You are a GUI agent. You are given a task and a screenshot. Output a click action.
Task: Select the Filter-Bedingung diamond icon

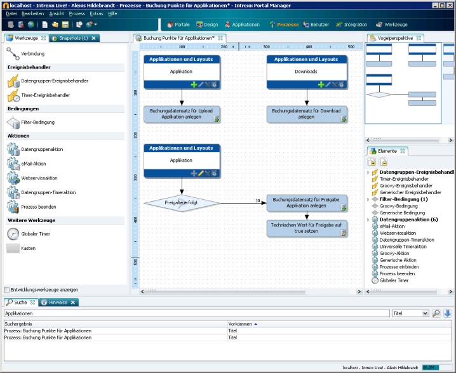tap(13, 122)
